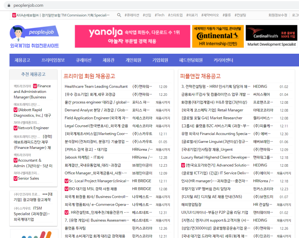Open the 프리미엄정보 menu
Screen dimensions: 299x238
point(53,60)
